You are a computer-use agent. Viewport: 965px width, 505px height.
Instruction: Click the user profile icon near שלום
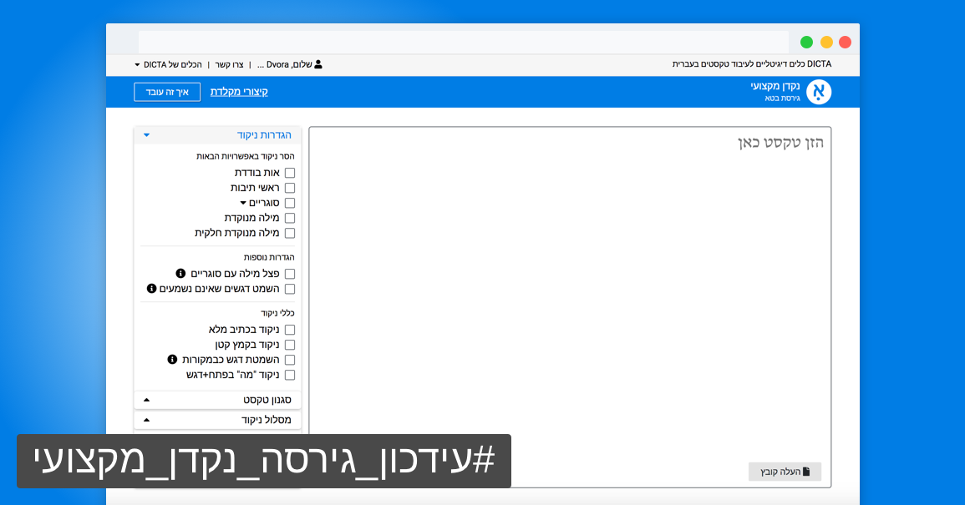[x=318, y=64]
